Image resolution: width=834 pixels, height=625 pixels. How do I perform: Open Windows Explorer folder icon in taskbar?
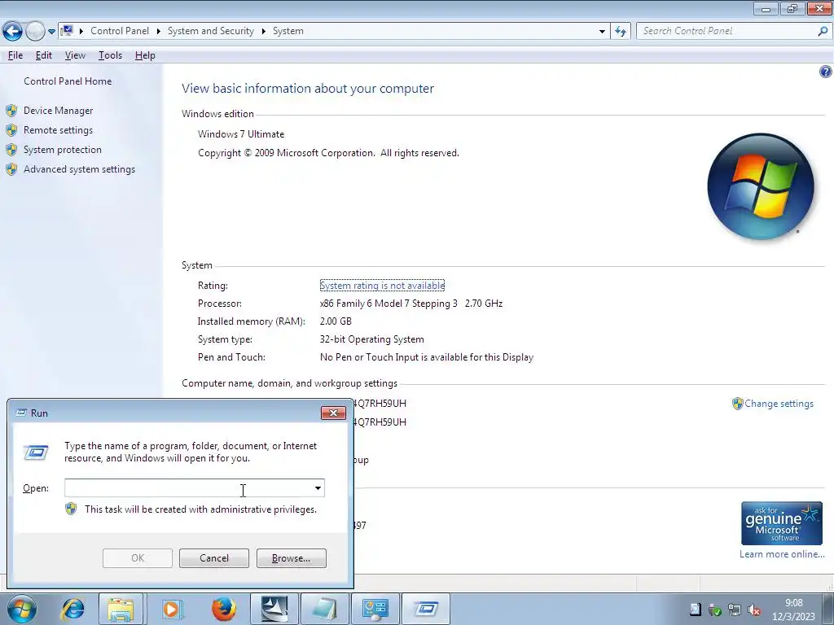[x=121, y=609]
